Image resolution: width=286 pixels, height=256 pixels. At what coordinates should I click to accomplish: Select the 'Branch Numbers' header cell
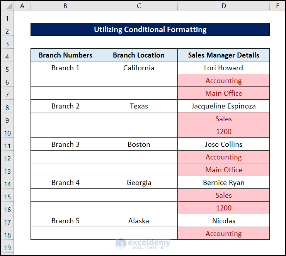coord(65,55)
